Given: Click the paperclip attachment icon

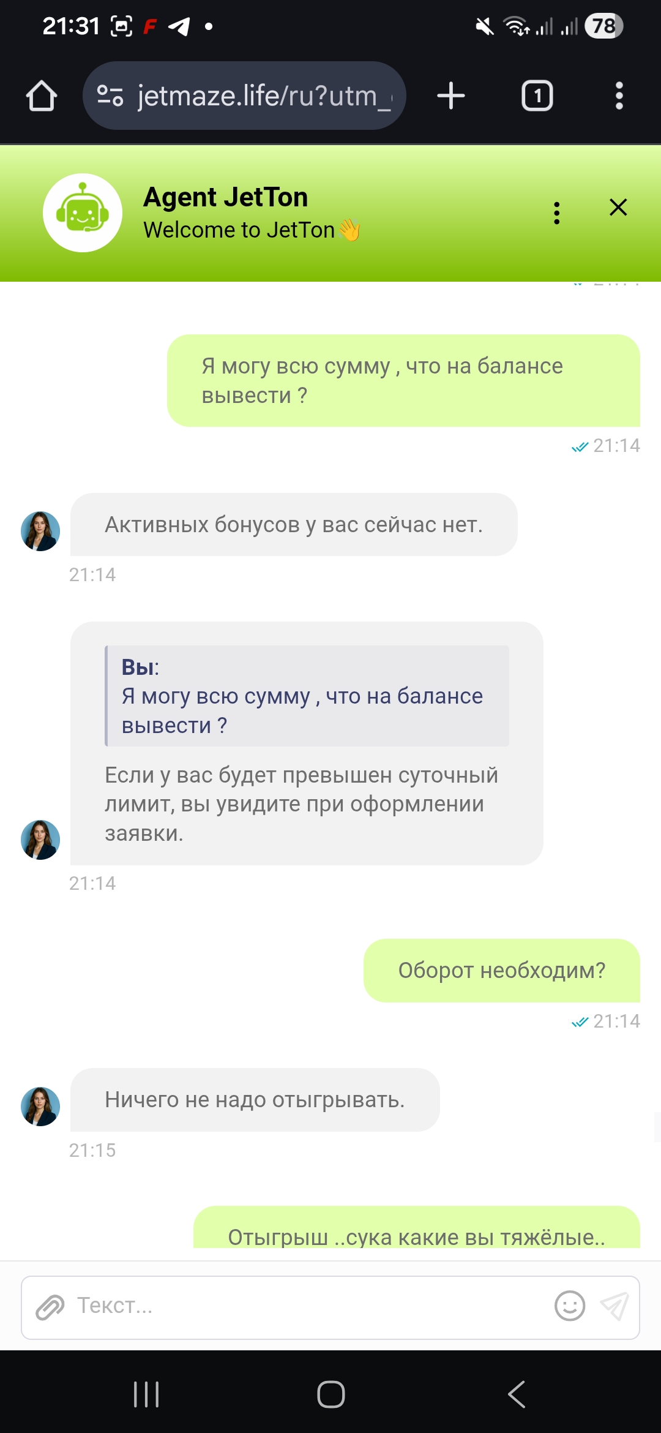Looking at the screenshot, I should coord(50,1307).
